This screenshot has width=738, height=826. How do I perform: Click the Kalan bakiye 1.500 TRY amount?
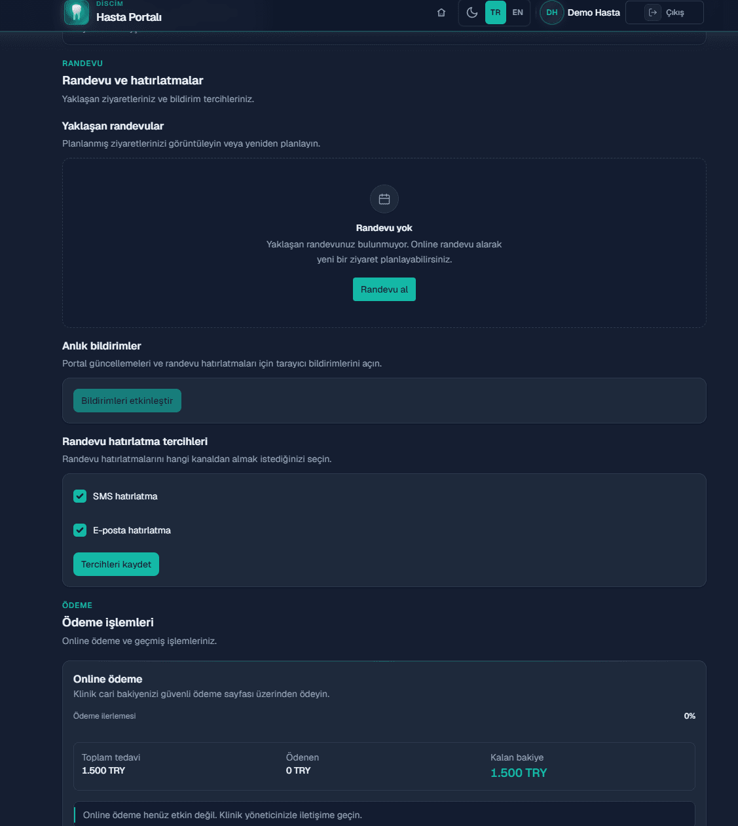519,773
